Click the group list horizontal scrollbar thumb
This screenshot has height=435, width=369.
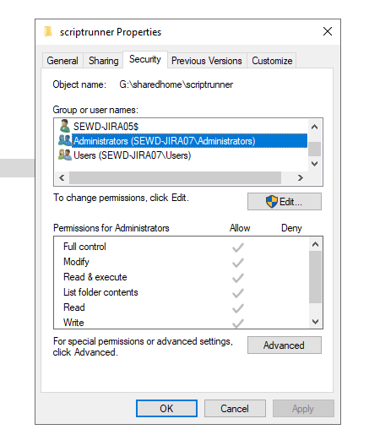(x=175, y=178)
